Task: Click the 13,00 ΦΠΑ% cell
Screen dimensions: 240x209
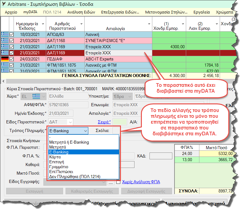Action: (x=187, y=160)
